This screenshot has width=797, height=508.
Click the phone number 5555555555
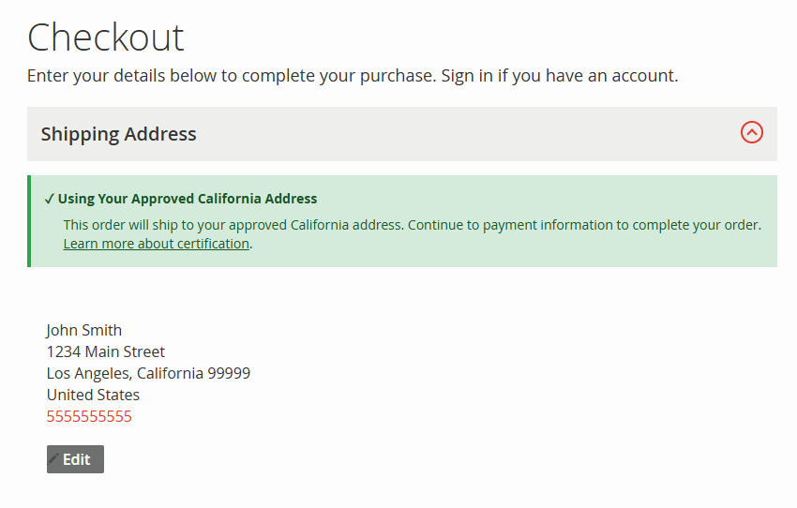[89, 416]
